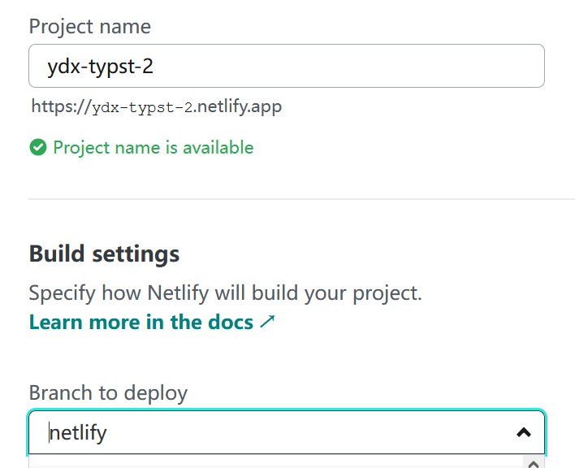Click empty area right of ydx-typst-2 in field
Screen dimensions: 575x468
coord(348,66)
